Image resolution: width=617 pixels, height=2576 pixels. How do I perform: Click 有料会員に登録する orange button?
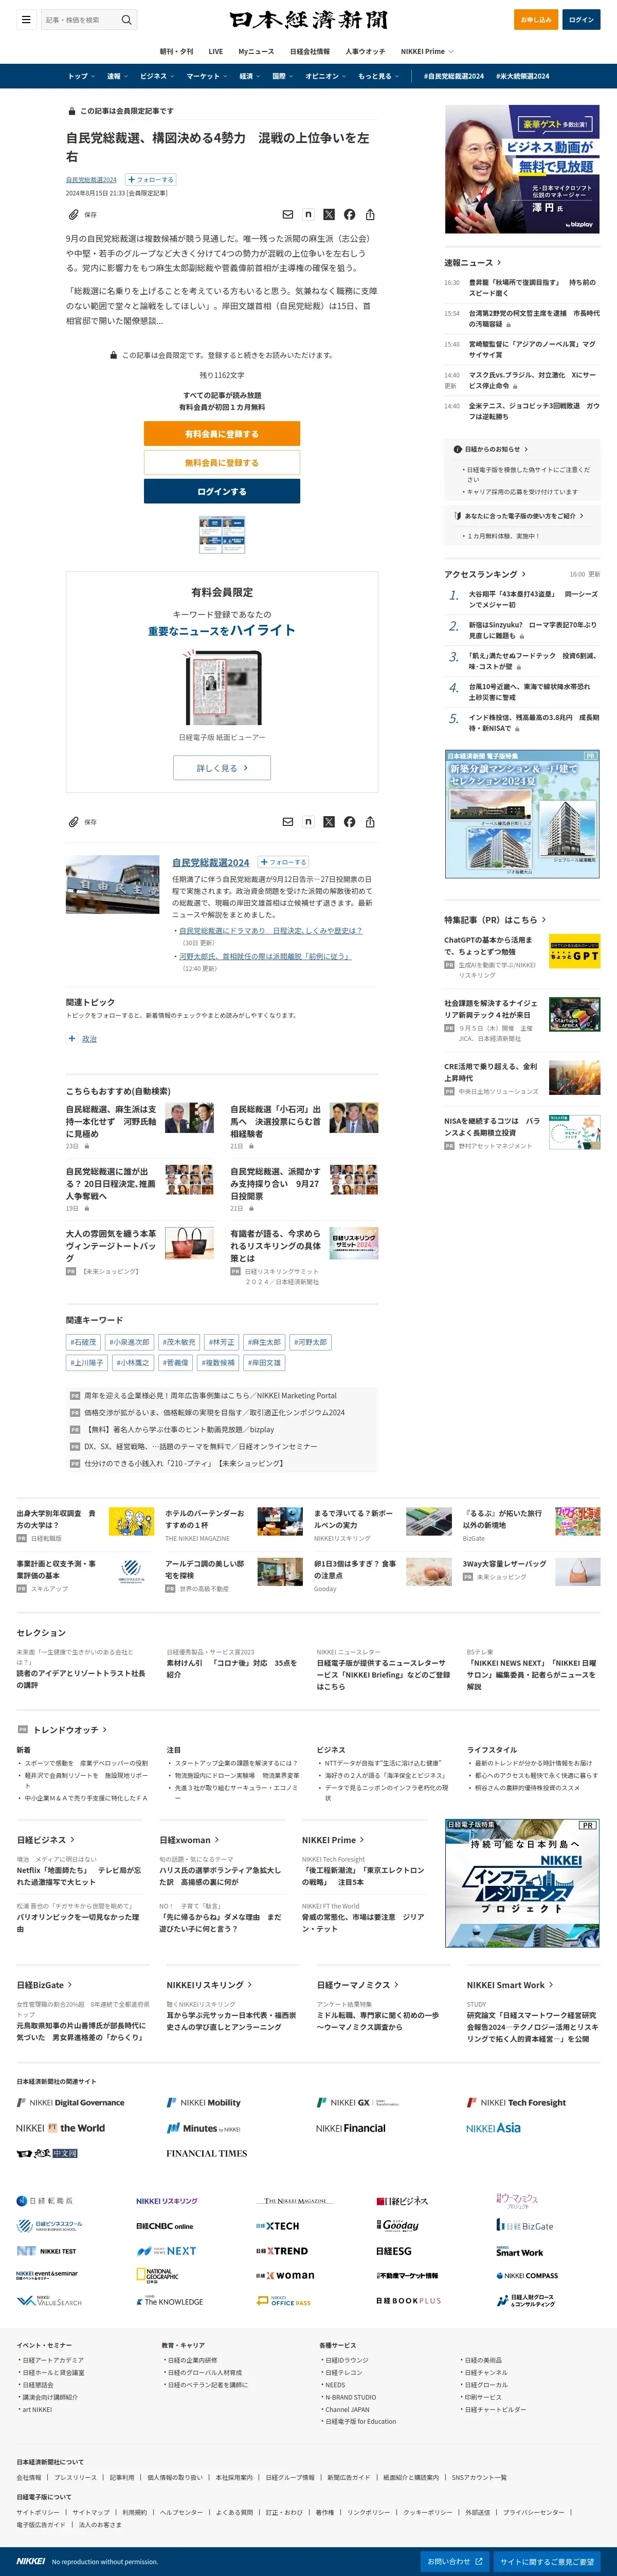[222, 434]
